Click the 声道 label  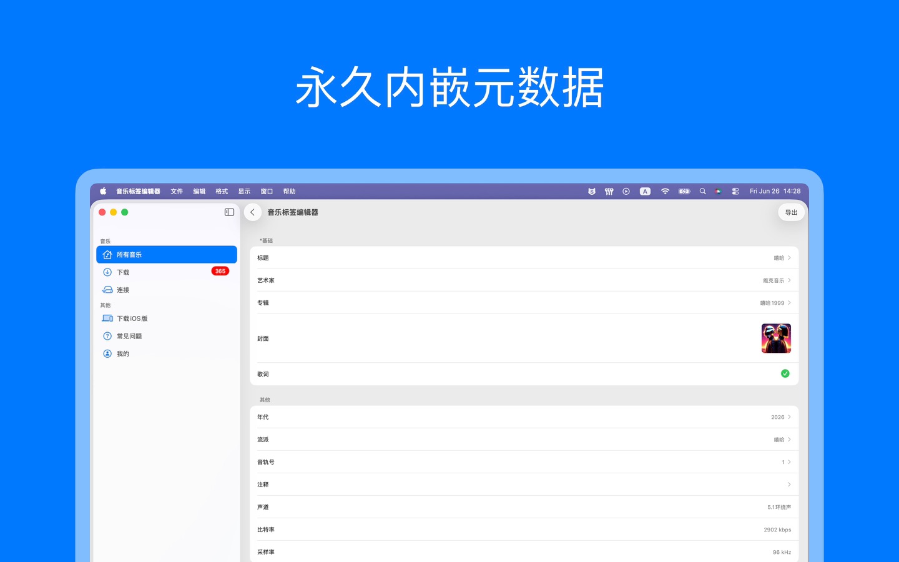pyautogui.click(x=263, y=507)
